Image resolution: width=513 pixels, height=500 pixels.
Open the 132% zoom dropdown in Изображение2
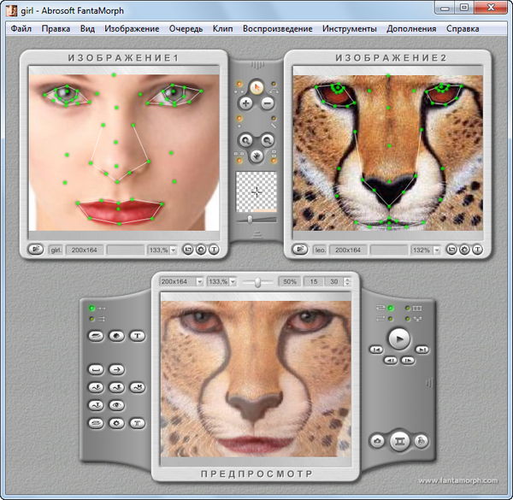pos(437,250)
